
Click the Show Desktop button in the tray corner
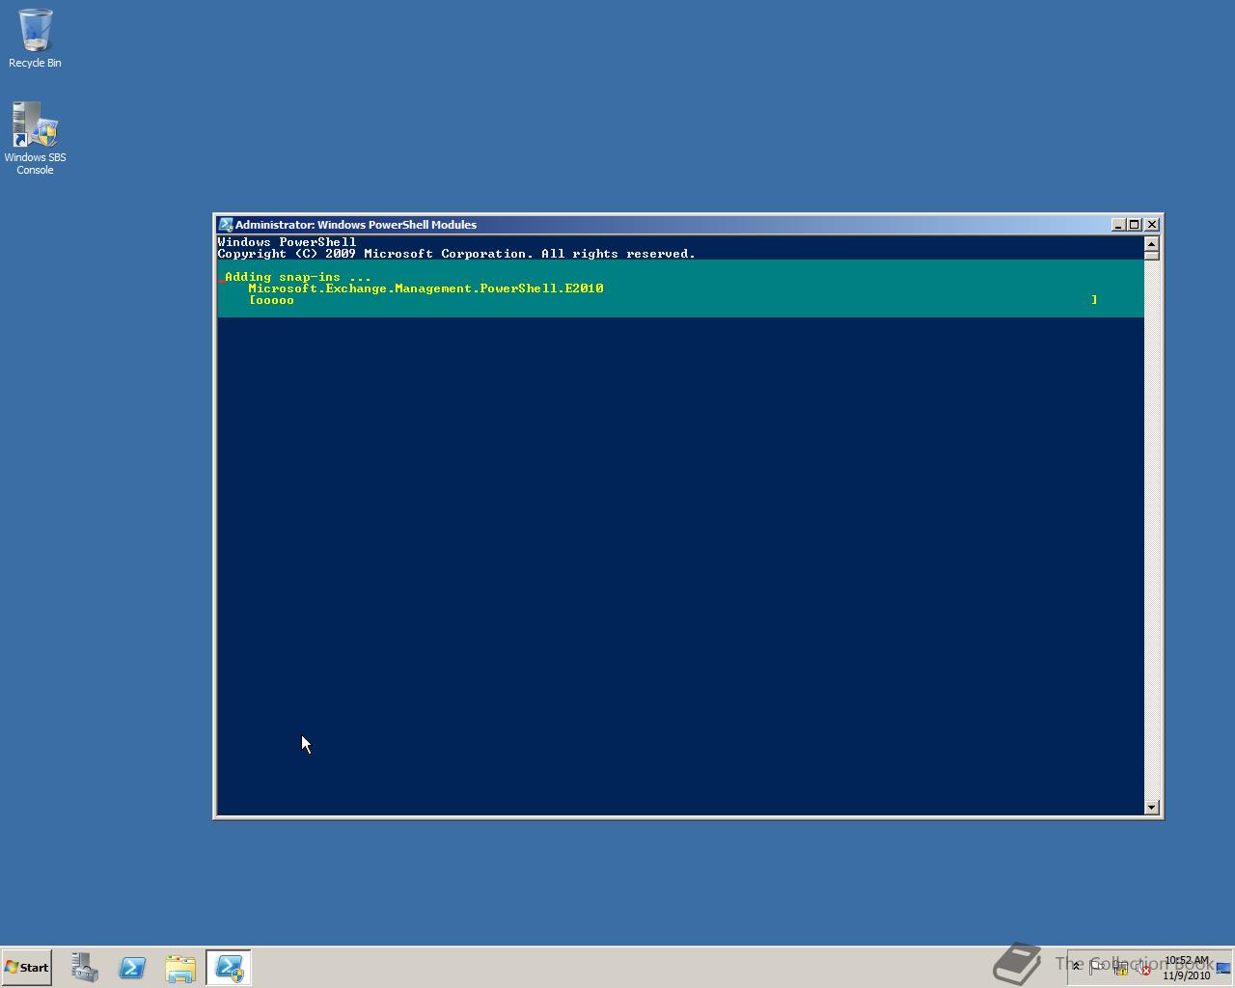pyautogui.click(x=1223, y=968)
